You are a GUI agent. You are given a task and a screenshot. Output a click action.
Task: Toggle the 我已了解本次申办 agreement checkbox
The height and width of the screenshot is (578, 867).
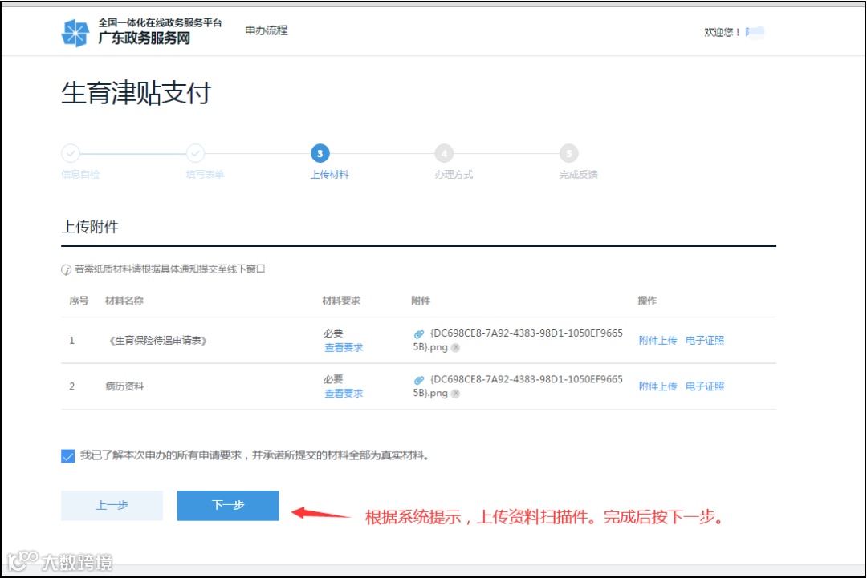(67, 456)
